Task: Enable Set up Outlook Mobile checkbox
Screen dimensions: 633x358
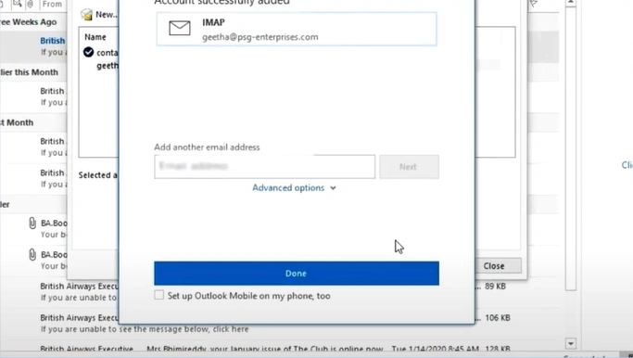Action: pyautogui.click(x=159, y=295)
